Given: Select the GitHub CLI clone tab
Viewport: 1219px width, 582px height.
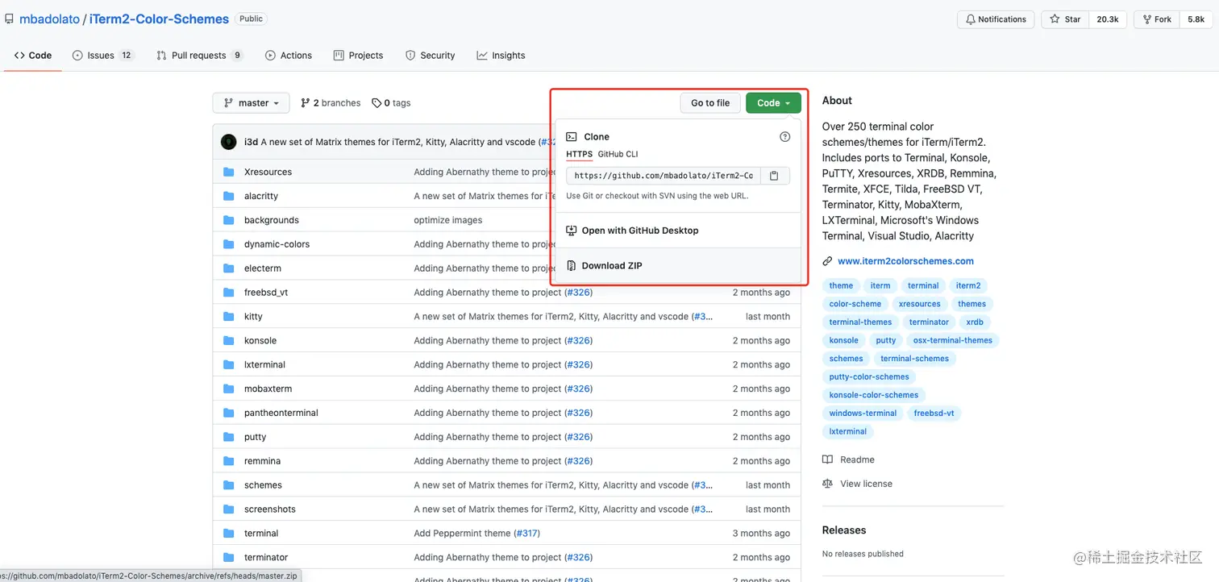Looking at the screenshot, I should pyautogui.click(x=618, y=154).
